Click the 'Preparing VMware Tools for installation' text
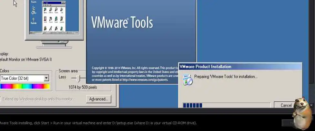Screen dimensions: 315x131 pos(226,77)
